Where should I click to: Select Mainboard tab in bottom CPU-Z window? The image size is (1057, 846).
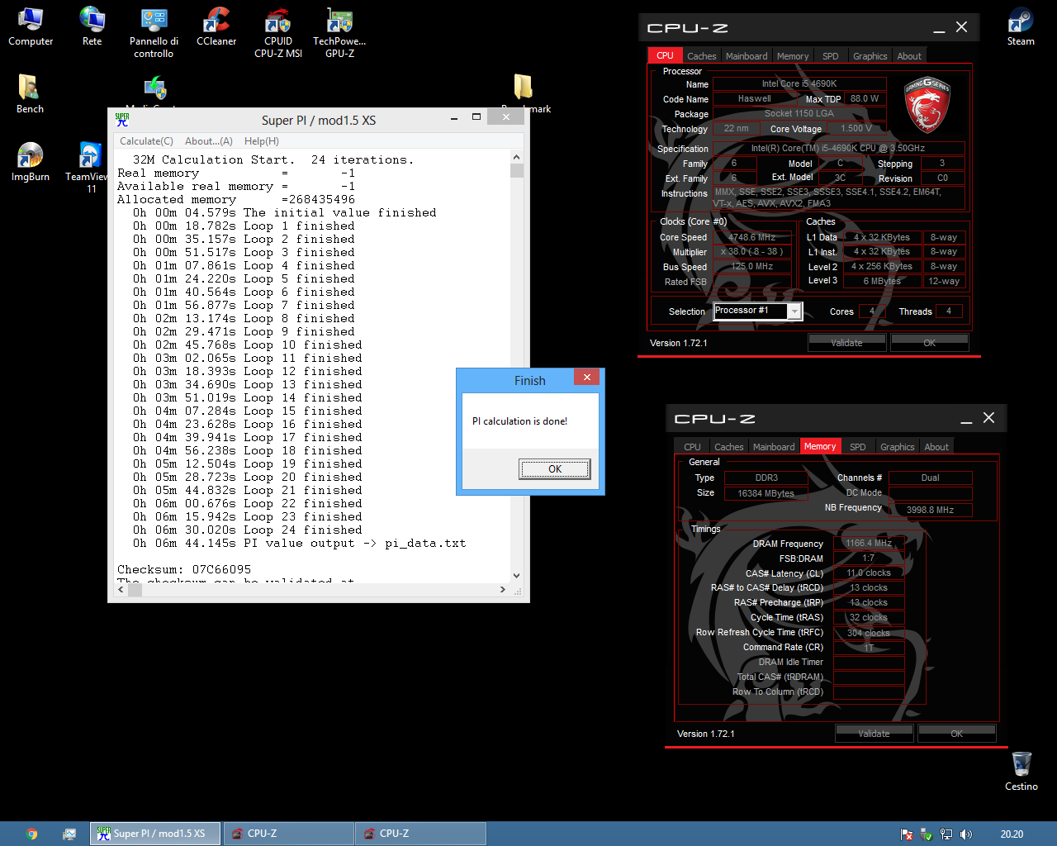[774, 447]
